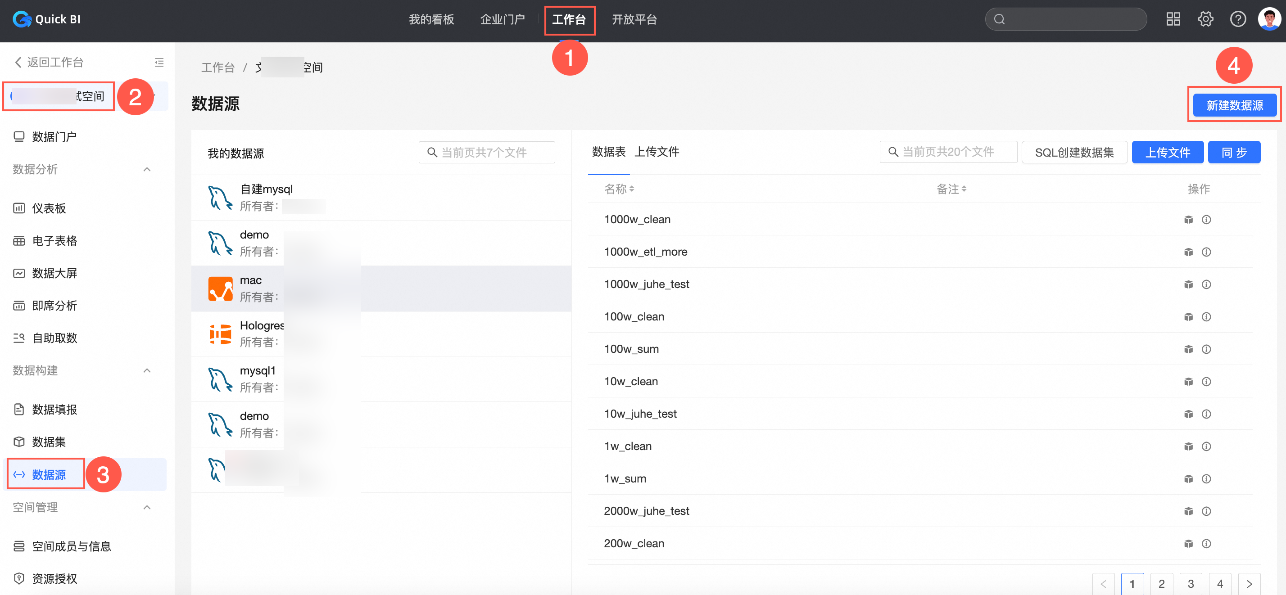The width and height of the screenshot is (1286, 595).
Task: Go to page 4 of the table
Action: click(x=1220, y=583)
